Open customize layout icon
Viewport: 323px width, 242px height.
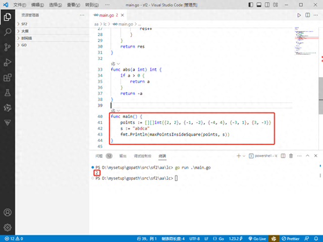tap(276, 5)
